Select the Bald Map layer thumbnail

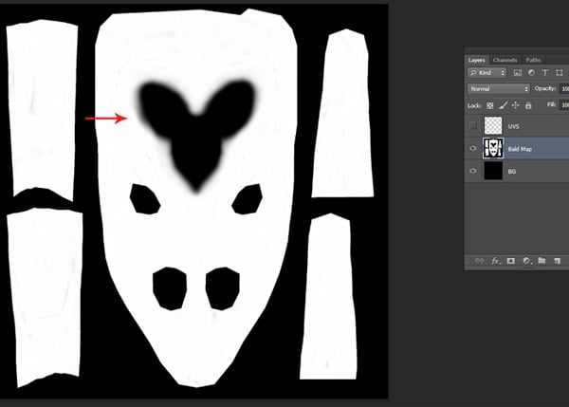click(493, 148)
